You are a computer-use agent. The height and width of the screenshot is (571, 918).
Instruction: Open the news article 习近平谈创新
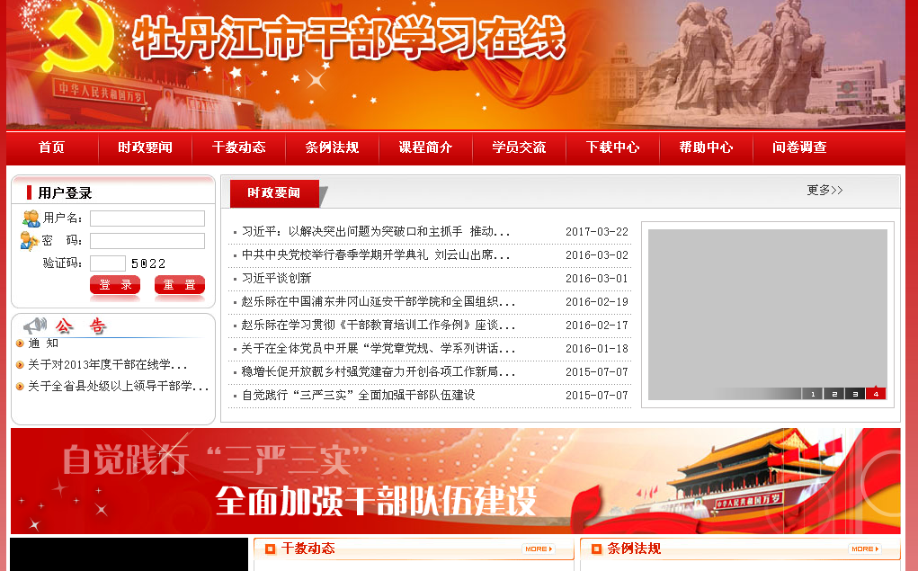[x=276, y=279]
